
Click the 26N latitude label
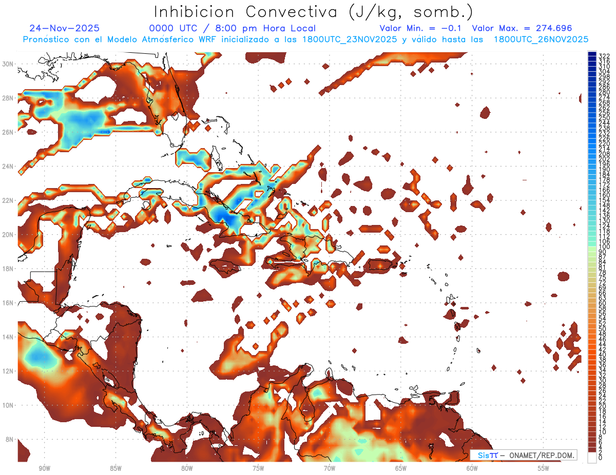(8, 132)
